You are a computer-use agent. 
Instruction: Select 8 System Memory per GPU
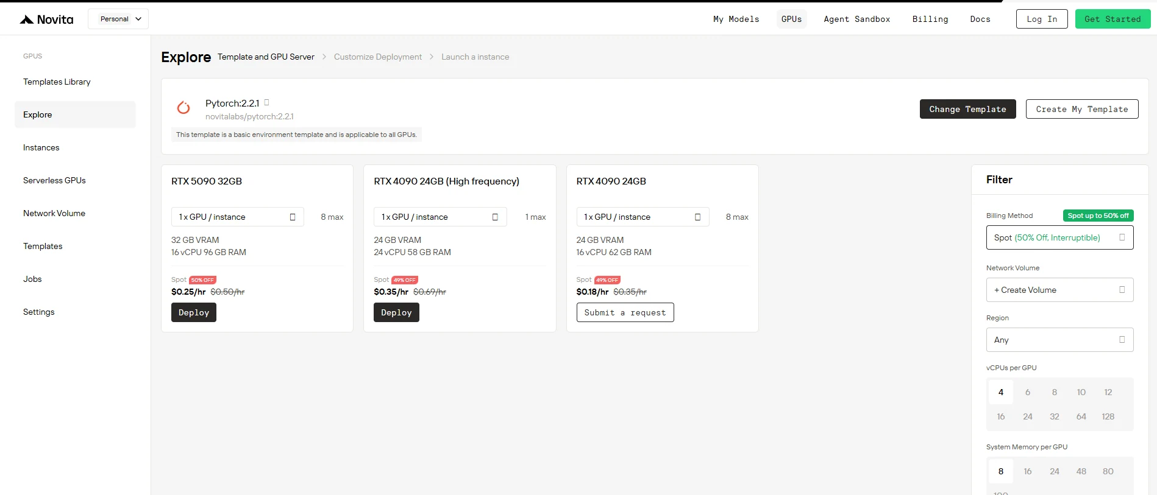pos(1000,471)
